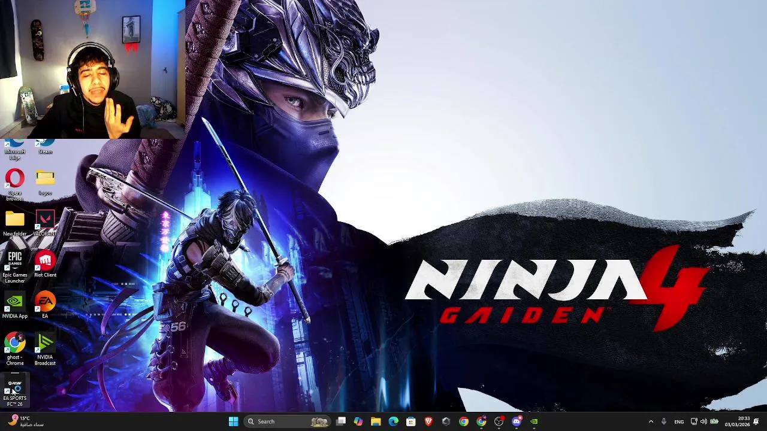This screenshot has width=767, height=431.
Task: Open the clock and date 20:33
Action: 737,421
